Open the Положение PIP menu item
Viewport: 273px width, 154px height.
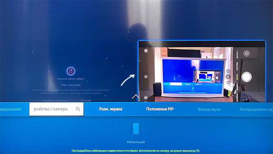click(160, 109)
